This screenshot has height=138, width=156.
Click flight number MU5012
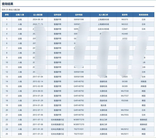pyautogui.click(x=125, y=129)
